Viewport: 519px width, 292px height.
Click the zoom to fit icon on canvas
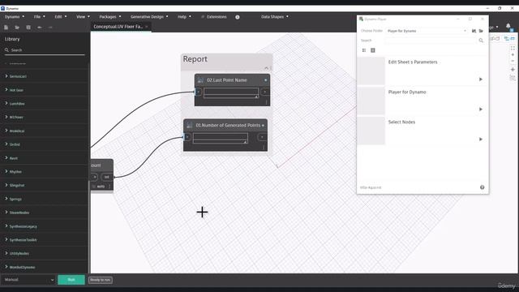513,49
